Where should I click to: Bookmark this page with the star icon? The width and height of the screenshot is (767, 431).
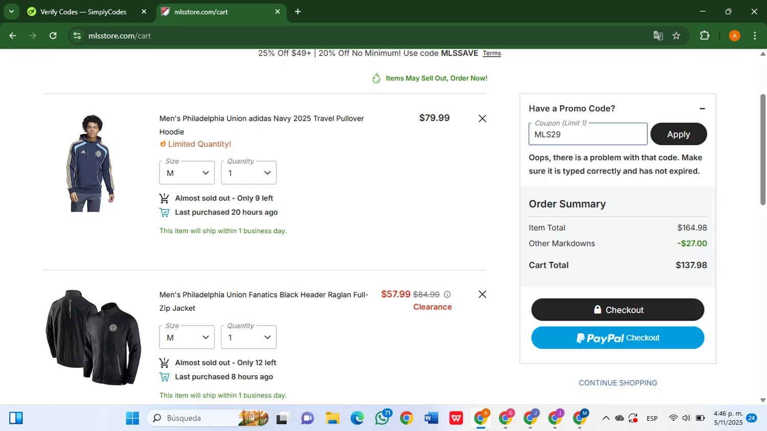tap(676, 36)
